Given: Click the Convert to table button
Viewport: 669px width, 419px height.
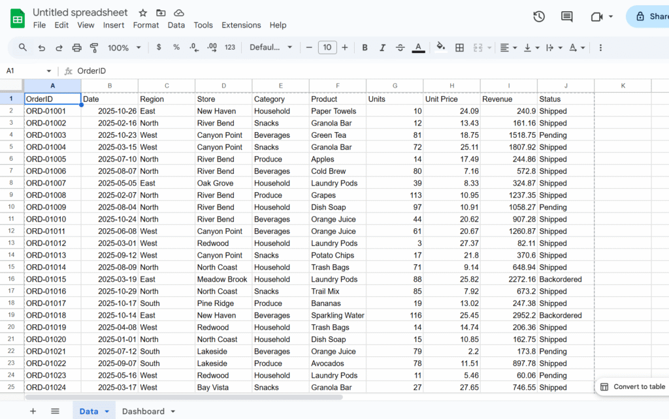Looking at the screenshot, I should 632,387.
